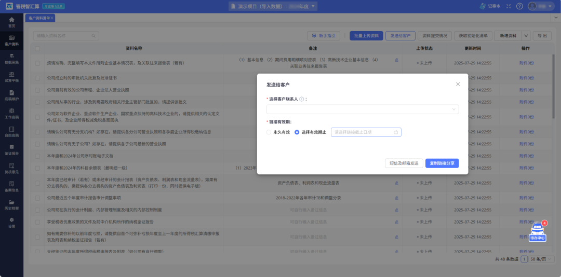
Task: Click 附件0份 link in first row
Action: click(x=526, y=63)
